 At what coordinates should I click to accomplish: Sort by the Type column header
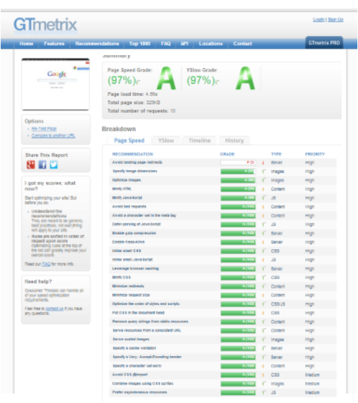pyautogui.click(x=276, y=155)
